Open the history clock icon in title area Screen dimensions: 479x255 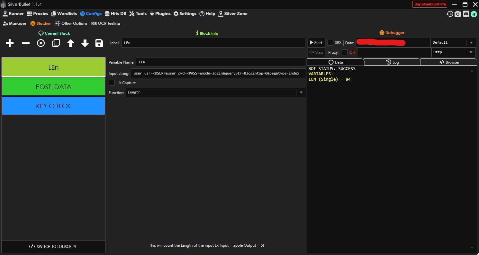pos(450,14)
